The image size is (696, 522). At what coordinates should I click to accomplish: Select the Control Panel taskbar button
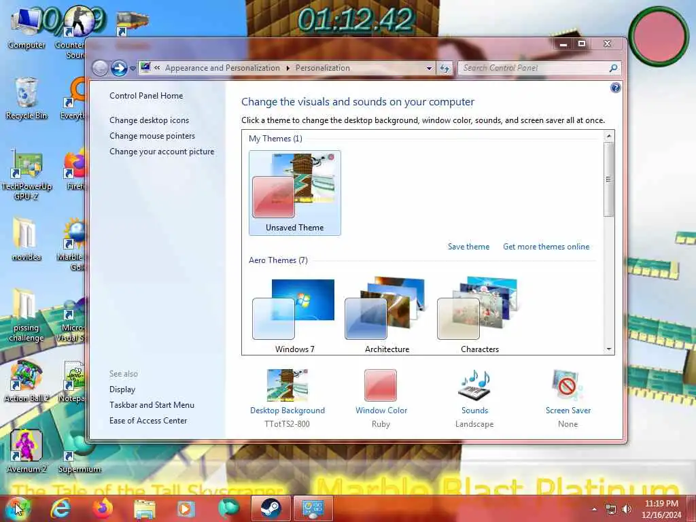click(313, 508)
